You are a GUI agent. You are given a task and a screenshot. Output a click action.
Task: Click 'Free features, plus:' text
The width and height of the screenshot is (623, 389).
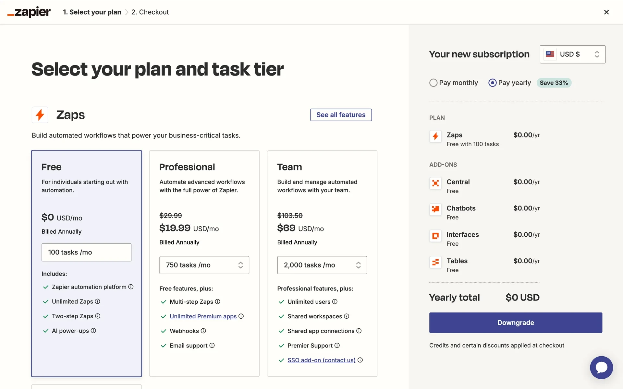186,289
